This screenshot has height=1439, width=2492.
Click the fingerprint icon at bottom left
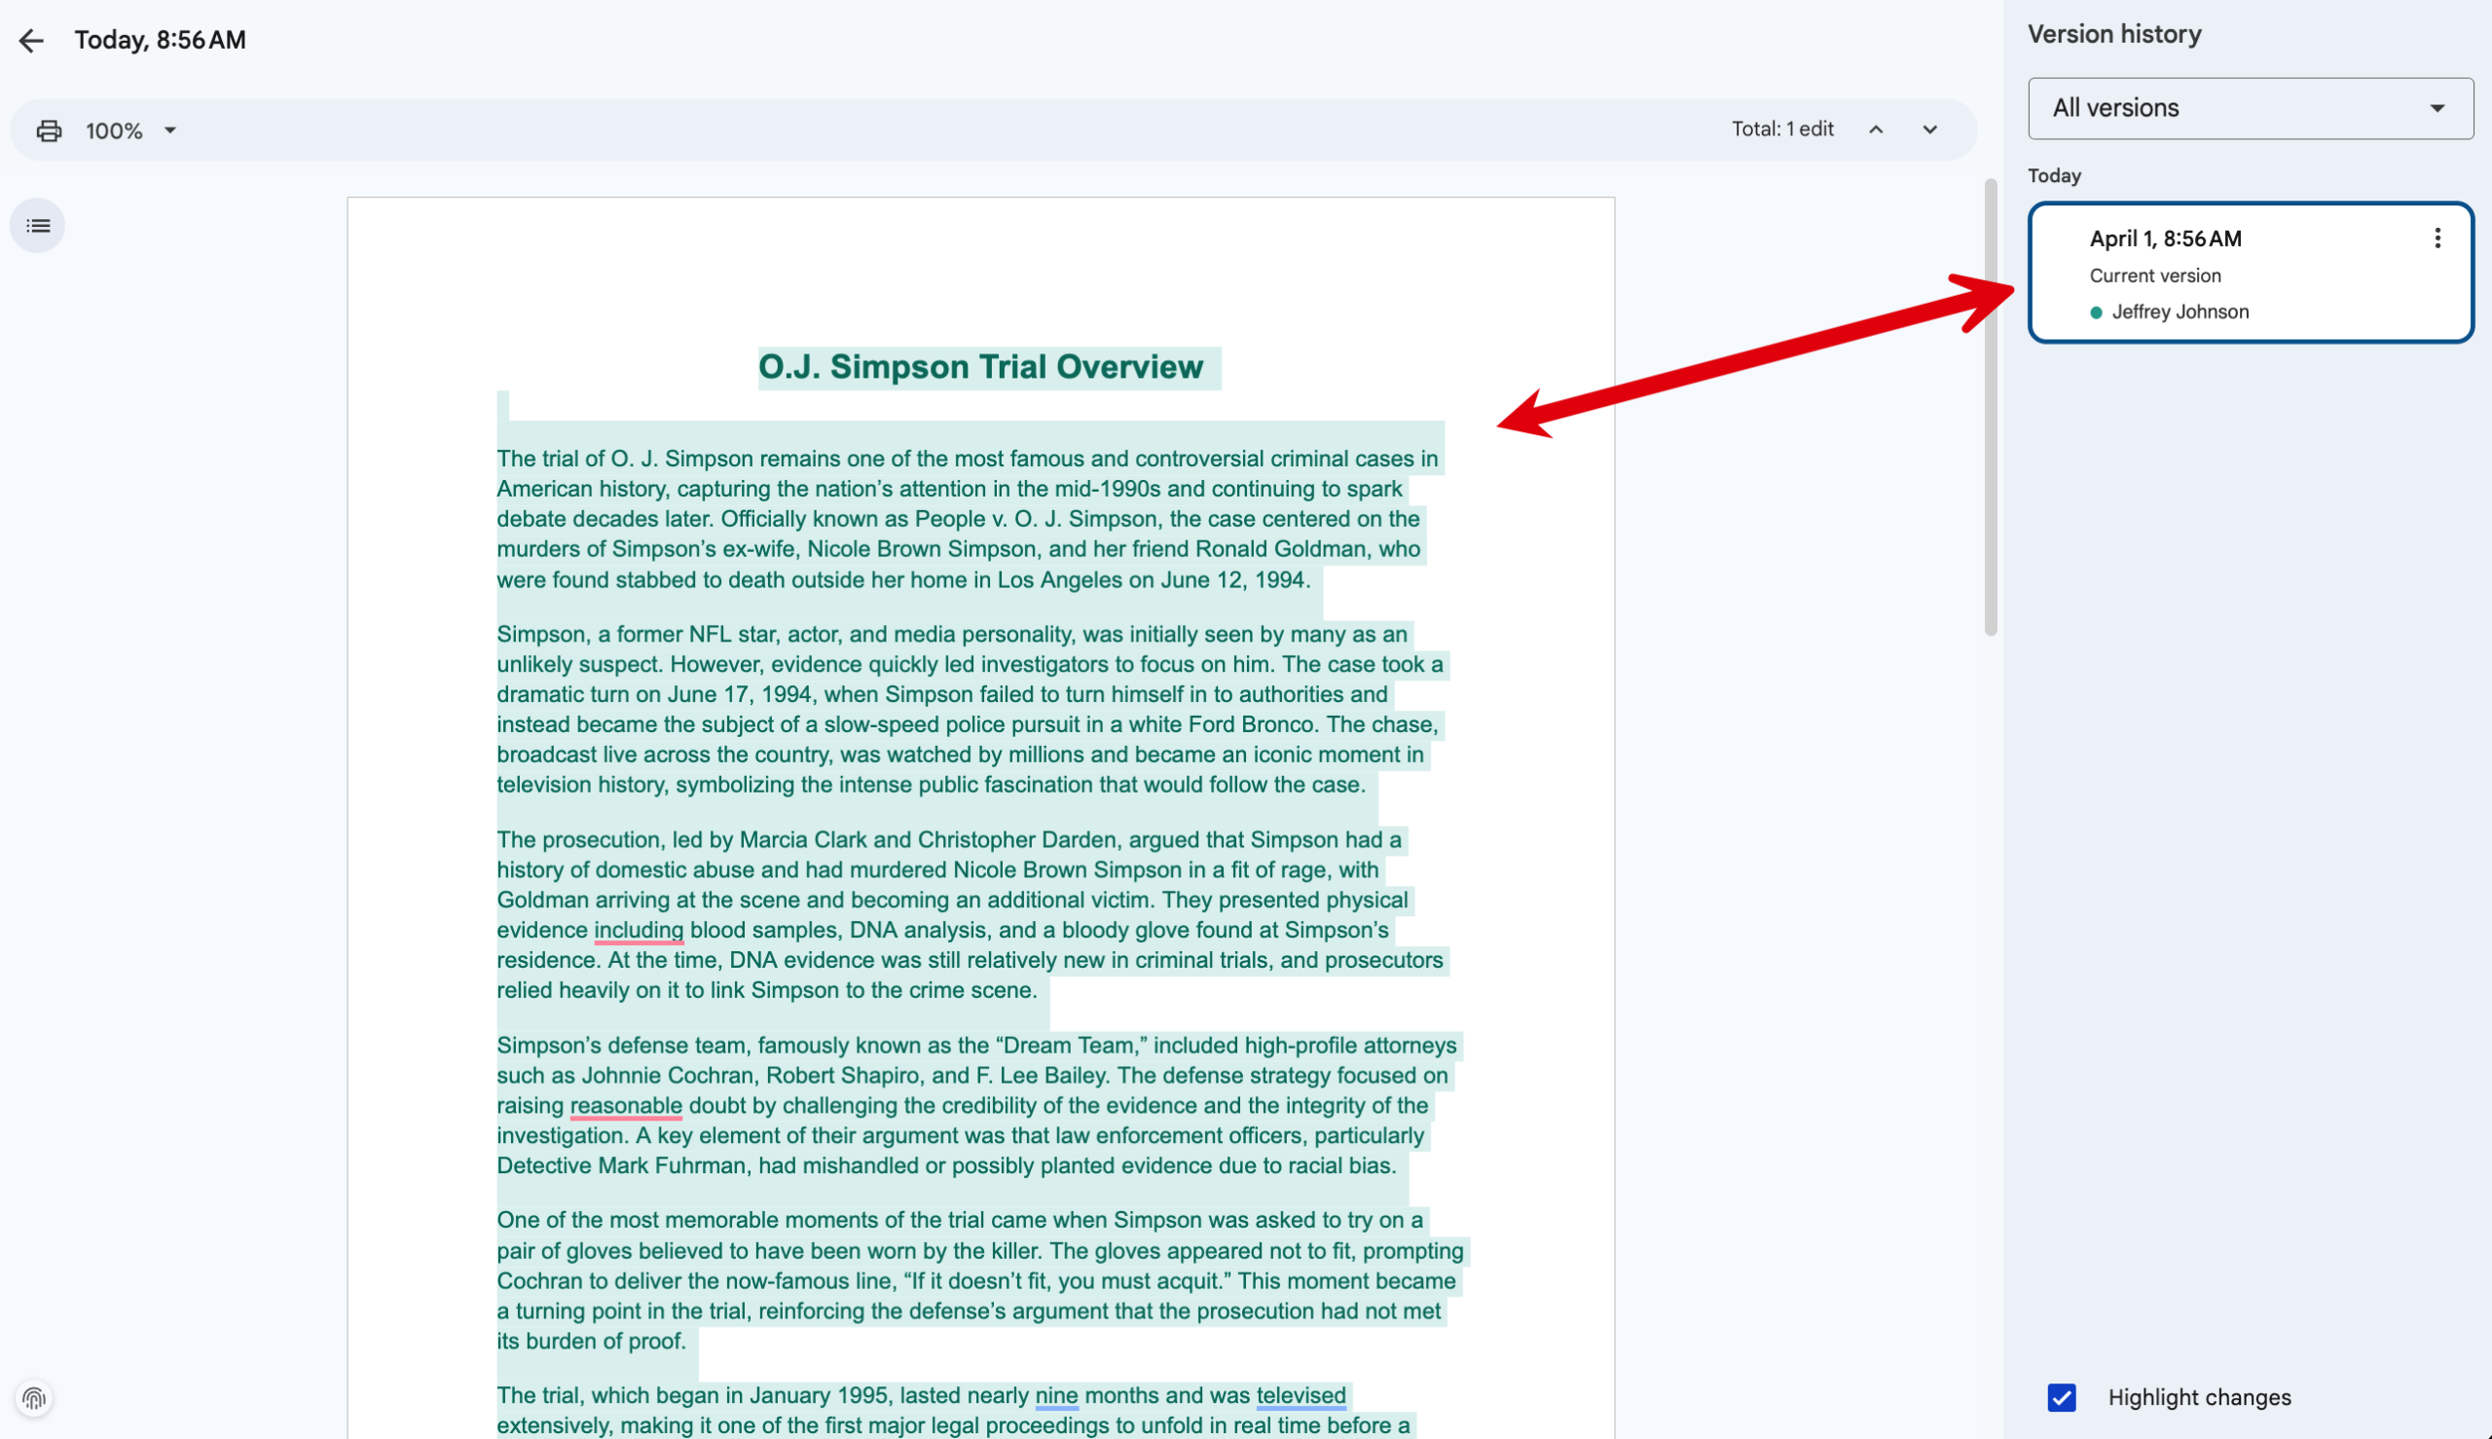coord(35,1398)
